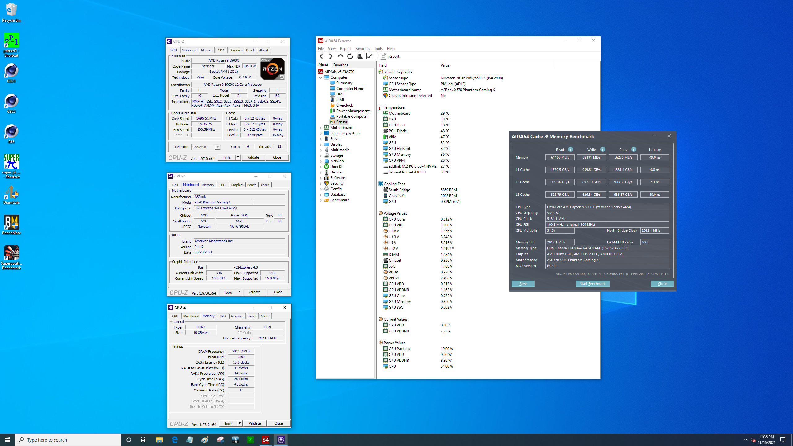Open the Windows Start menu
Image resolution: width=793 pixels, height=446 pixels.
point(7,440)
